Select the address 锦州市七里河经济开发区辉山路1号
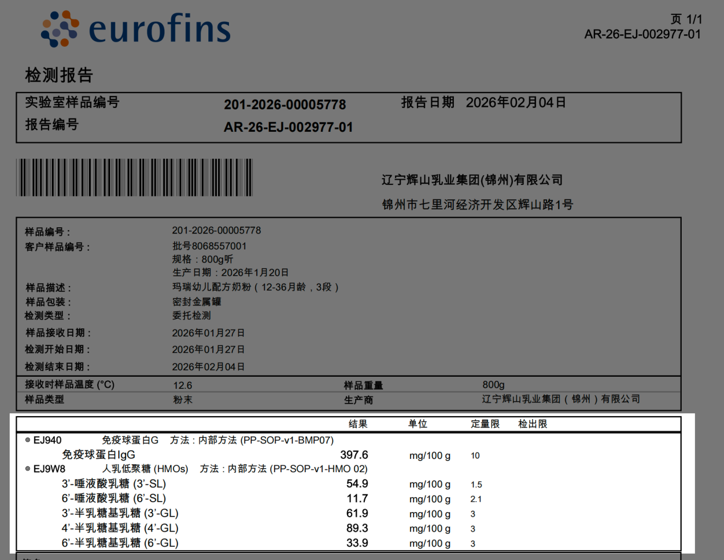This screenshot has width=724, height=560. click(x=477, y=204)
